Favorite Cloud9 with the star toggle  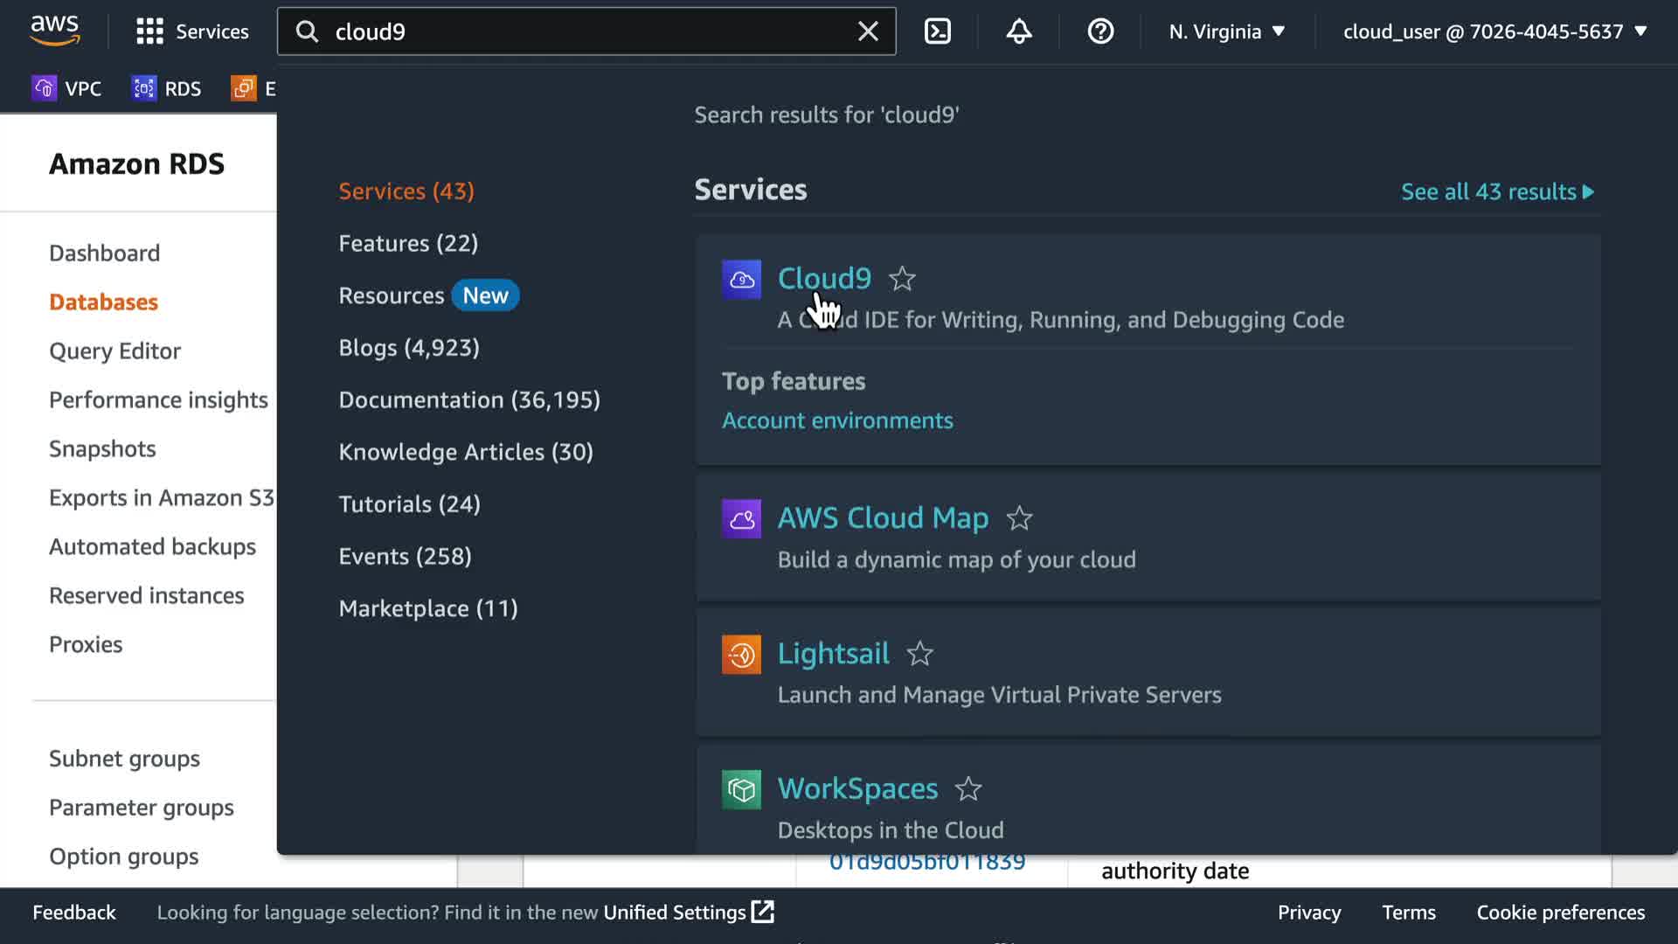(902, 279)
